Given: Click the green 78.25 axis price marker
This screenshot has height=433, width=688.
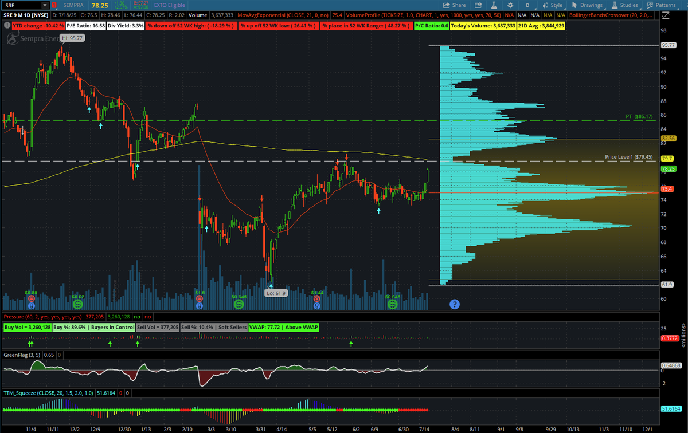Looking at the screenshot, I should tap(668, 168).
